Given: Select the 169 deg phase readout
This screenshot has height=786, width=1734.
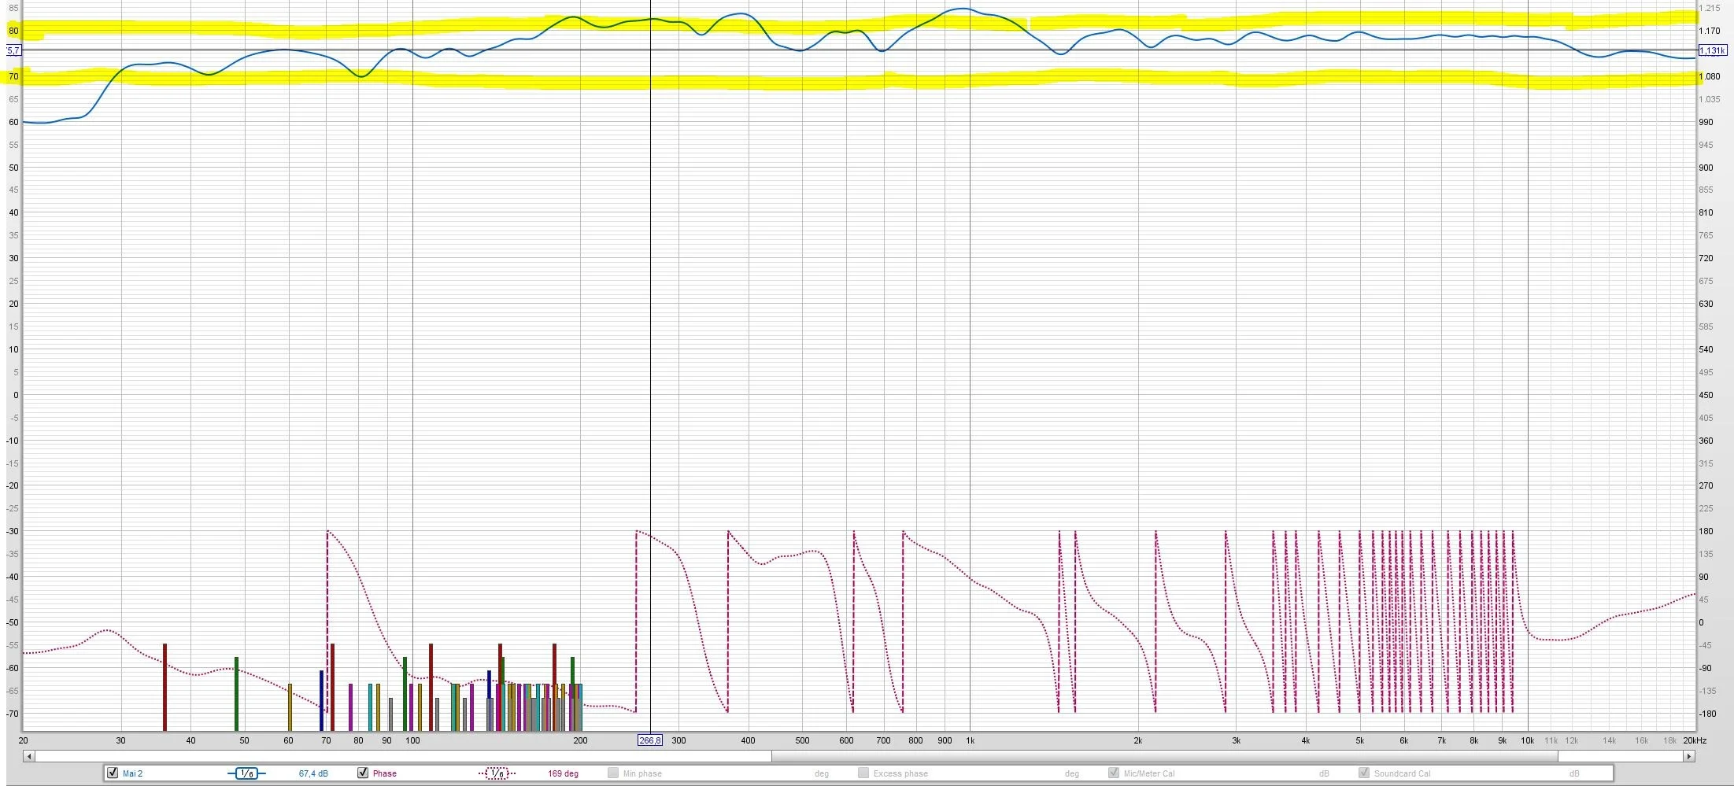Looking at the screenshot, I should 563,773.
